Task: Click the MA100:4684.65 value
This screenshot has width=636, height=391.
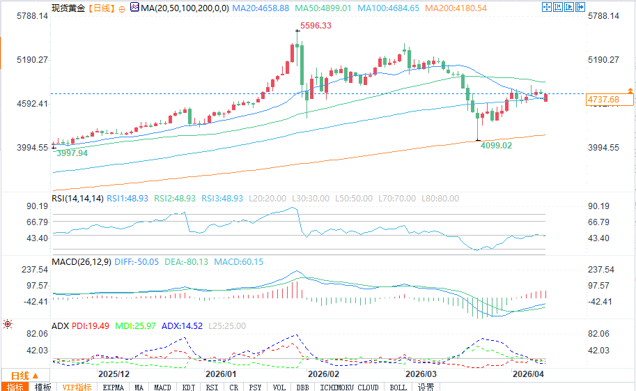Action: (388, 8)
